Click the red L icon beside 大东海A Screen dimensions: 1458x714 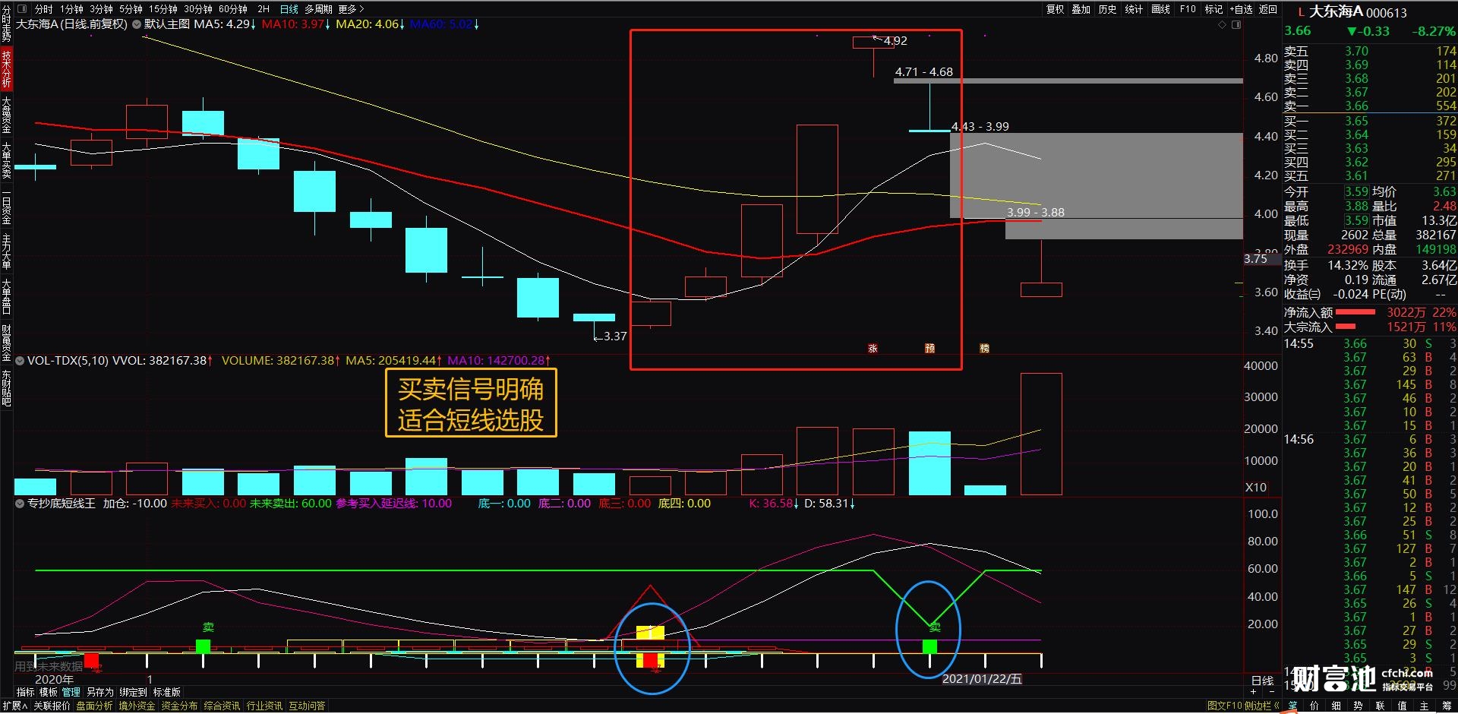pos(1302,12)
